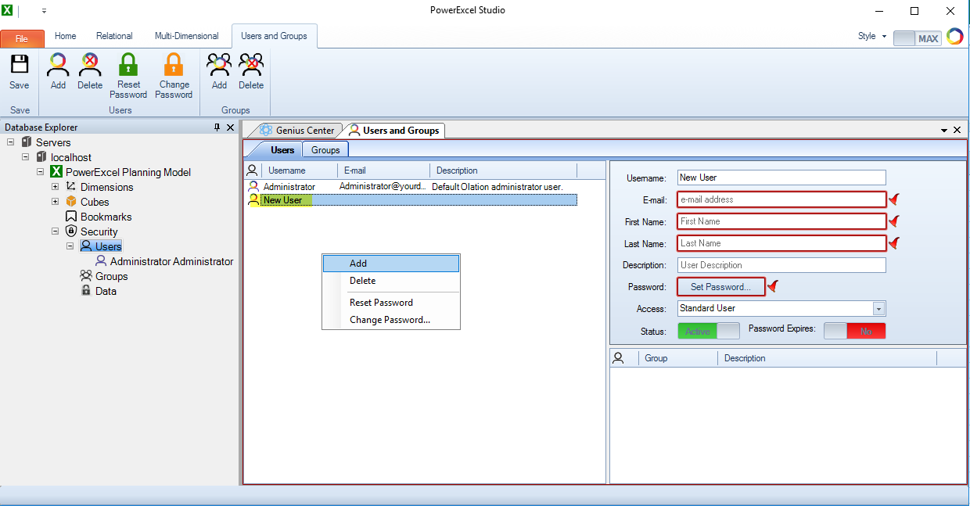Screen dimensions: 970x506
Task: Collapse the Servers tree node
Action: click(10, 142)
